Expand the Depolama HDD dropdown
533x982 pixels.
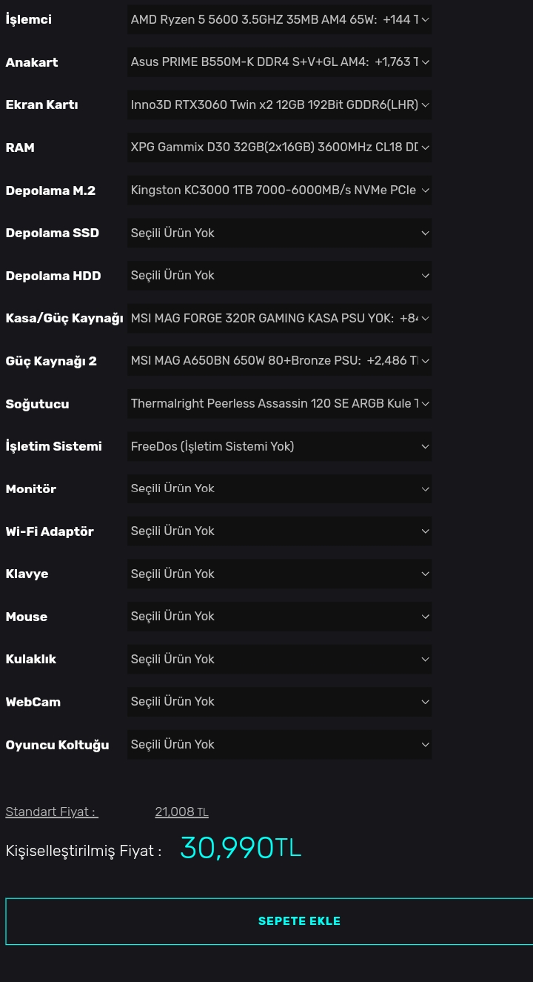tap(279, 276)
